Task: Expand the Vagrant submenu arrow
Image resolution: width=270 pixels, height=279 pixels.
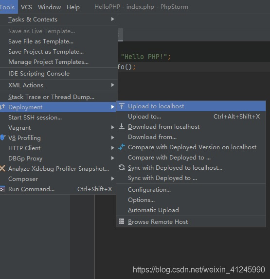Action: [112, 127]
